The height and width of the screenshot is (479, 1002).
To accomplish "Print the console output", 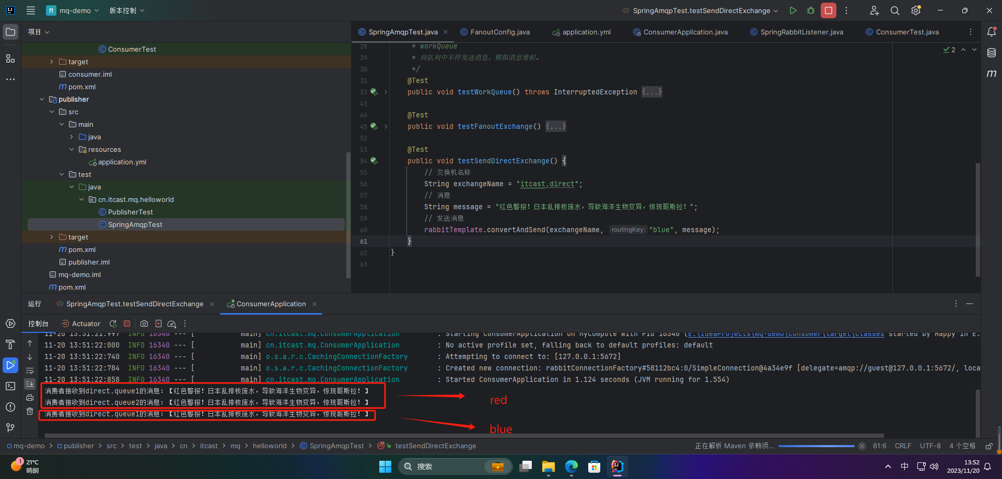I will pyautogui.click(x=30, y=398).
